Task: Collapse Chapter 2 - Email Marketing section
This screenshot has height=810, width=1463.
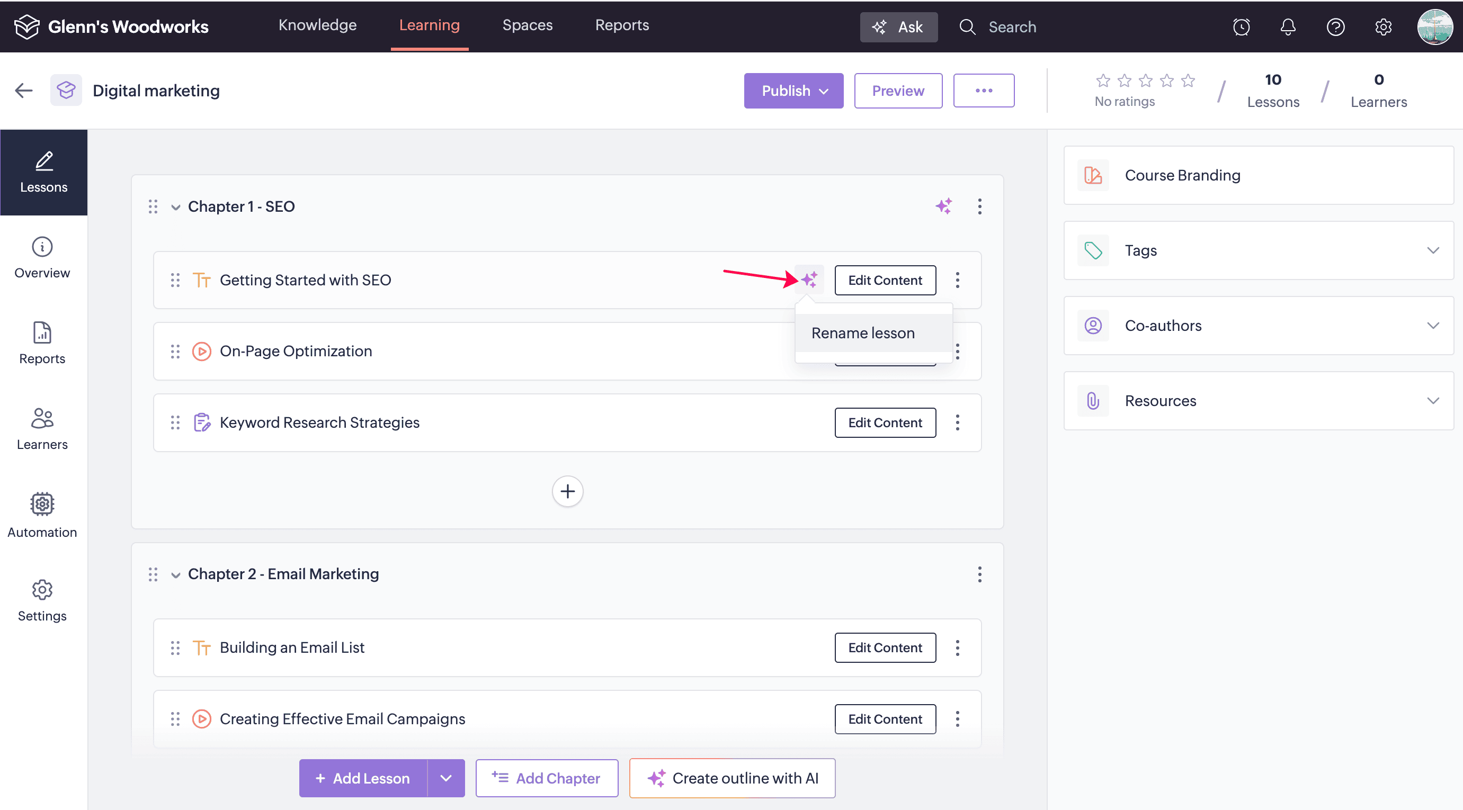Action: tap(175, 575)
